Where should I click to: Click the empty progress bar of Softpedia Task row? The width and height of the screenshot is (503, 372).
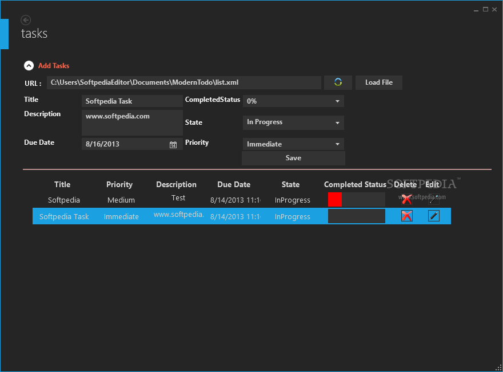[x=357, y=216]
